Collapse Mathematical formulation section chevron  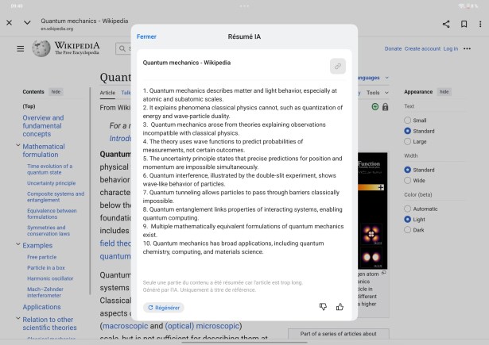18,146
